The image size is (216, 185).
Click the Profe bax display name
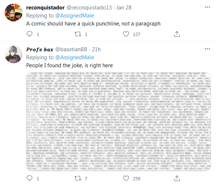coord(40,49)
